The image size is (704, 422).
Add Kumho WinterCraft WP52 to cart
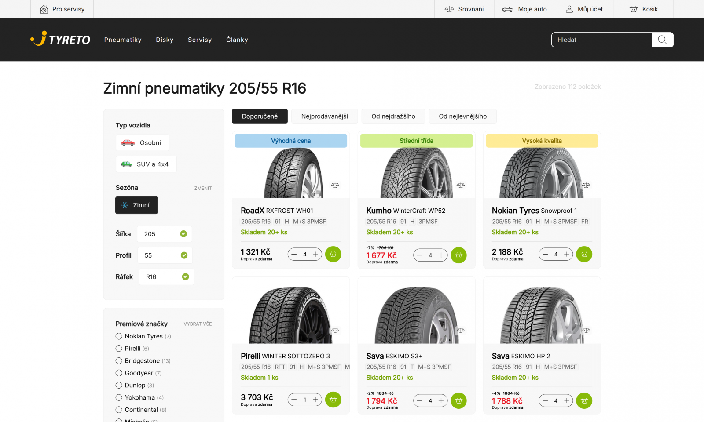pyautogui.click(x=458, y=255)
